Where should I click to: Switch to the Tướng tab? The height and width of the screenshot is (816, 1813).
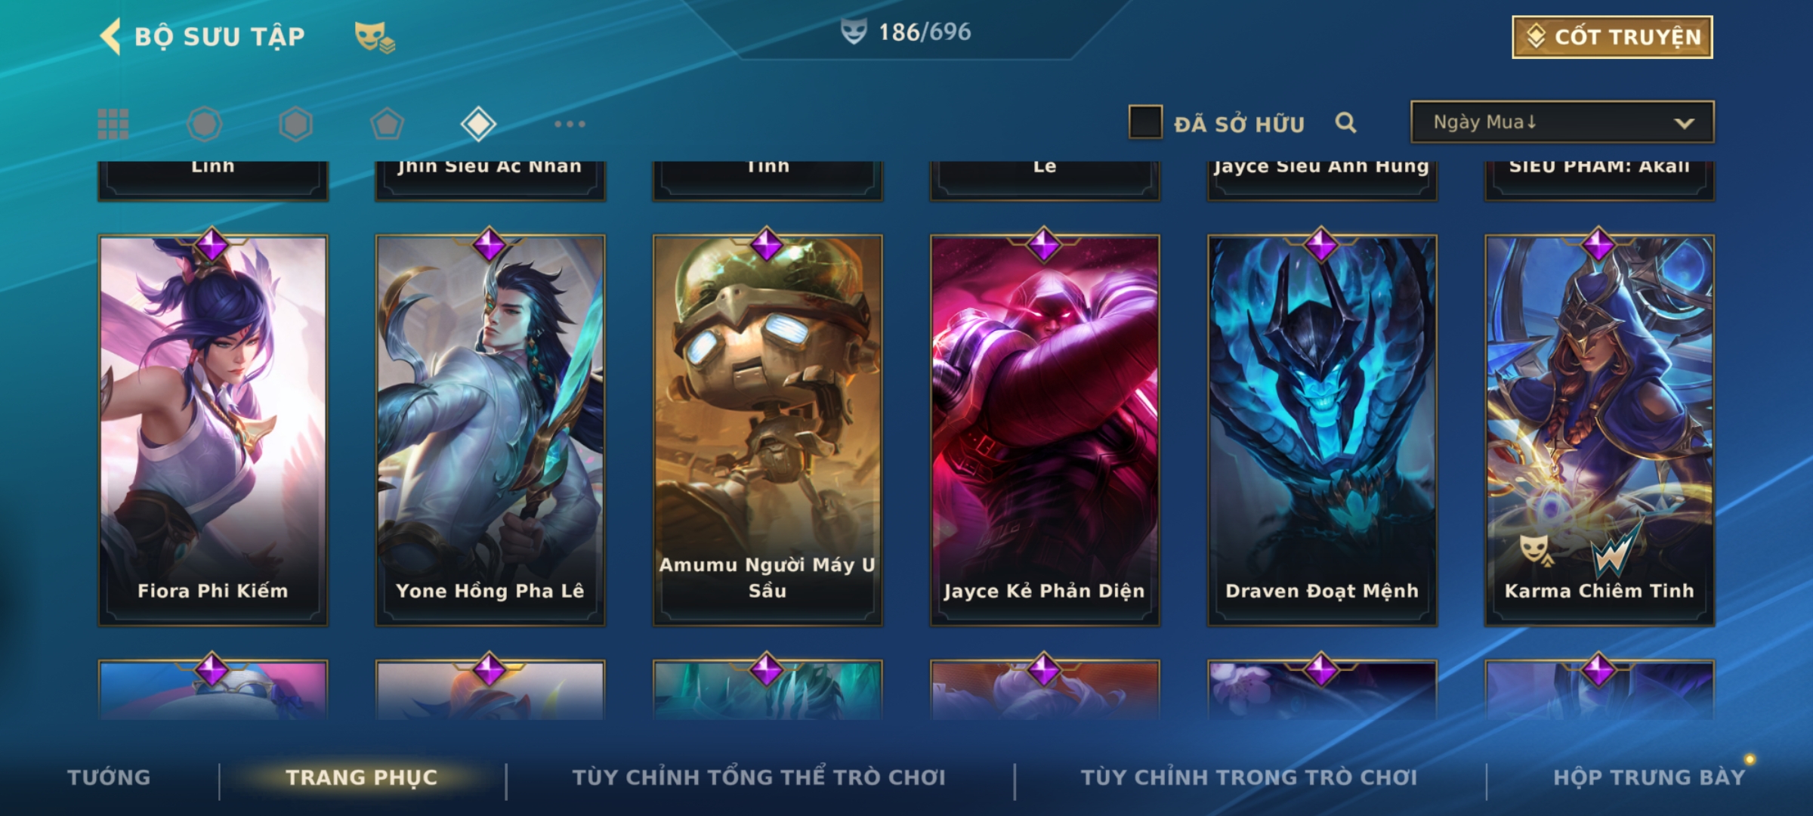pyautogui.click(x=110, y=777)
